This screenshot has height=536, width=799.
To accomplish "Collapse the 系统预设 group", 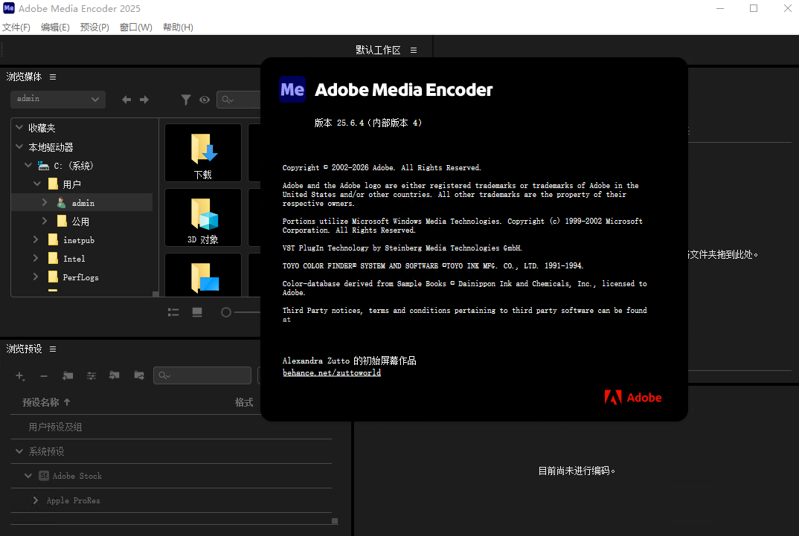I will 19,451.
